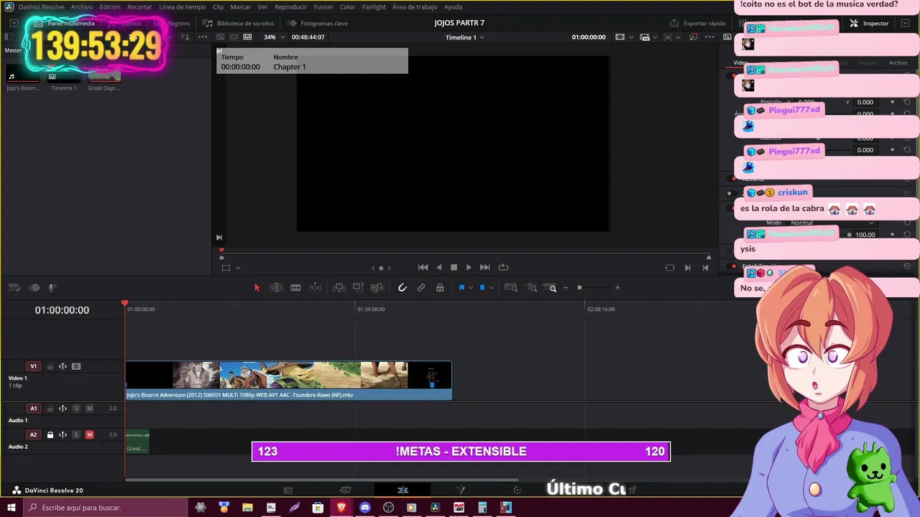Viewport: 920px width, 517px height.
Task: Add a blue flag to clip
Action: click(461, 288)
